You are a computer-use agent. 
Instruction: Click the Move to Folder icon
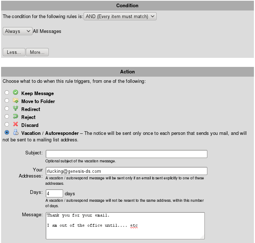(x=16, y=101)
